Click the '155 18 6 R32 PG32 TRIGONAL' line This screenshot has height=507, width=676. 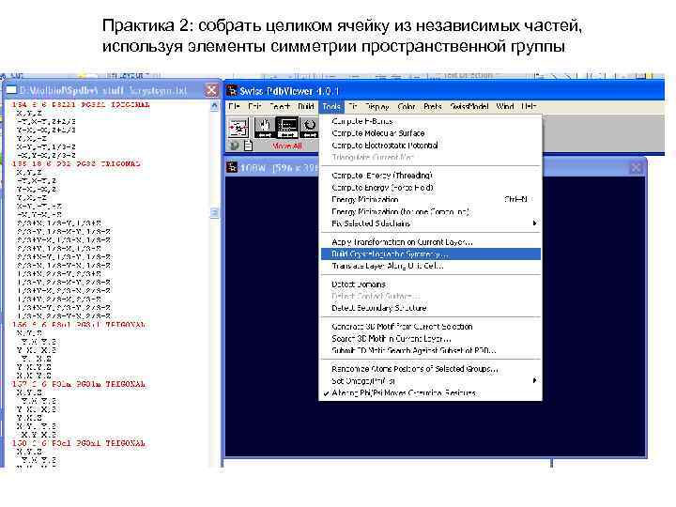tap(76, 163)
